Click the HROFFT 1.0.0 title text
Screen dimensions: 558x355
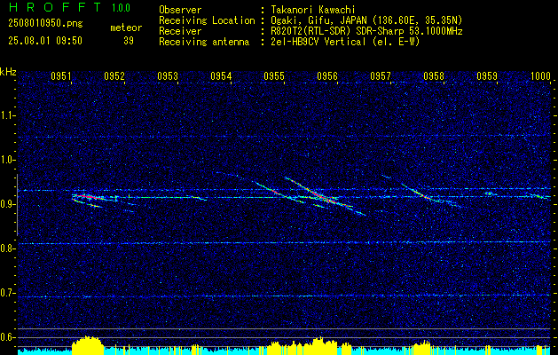(x=69, y=7)
